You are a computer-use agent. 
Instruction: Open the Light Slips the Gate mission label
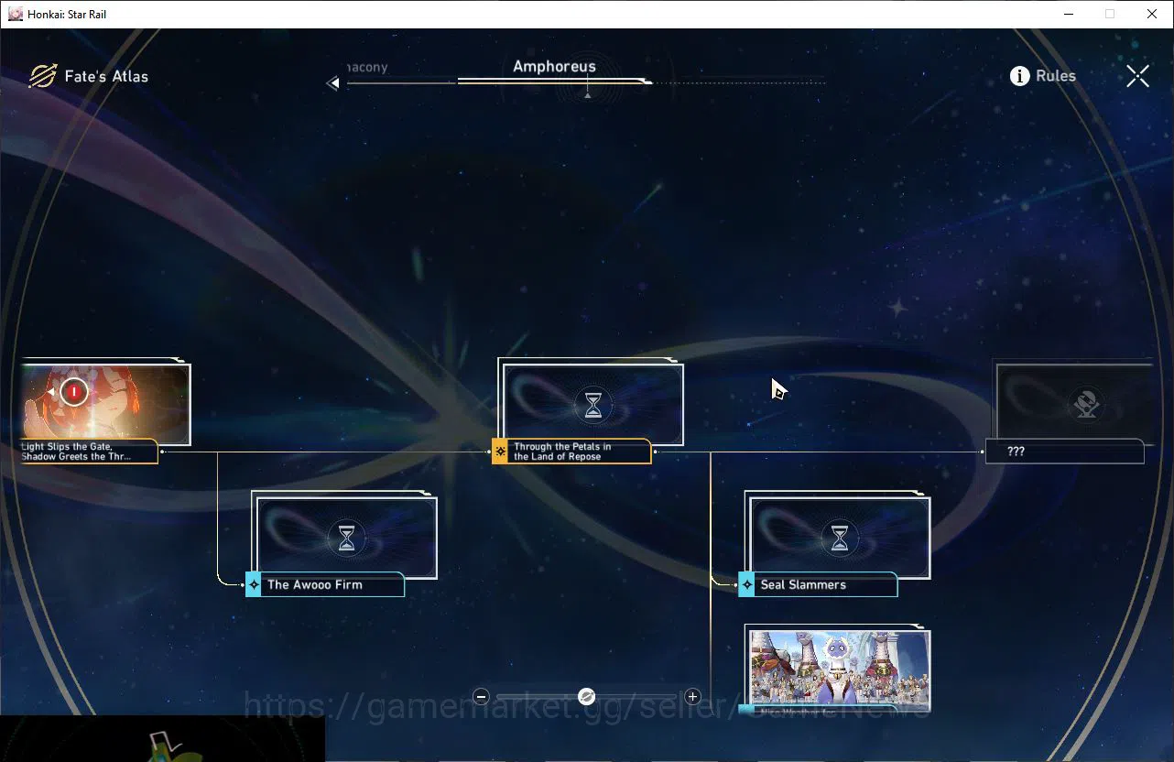click(x=89, y=452)
